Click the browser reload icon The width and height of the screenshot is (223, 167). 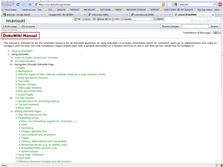(x=18, y=4)
